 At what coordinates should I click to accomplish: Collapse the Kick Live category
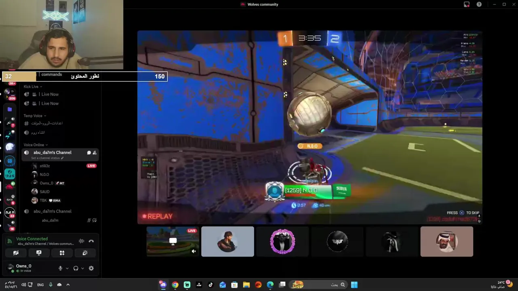[x=32, y=86]
